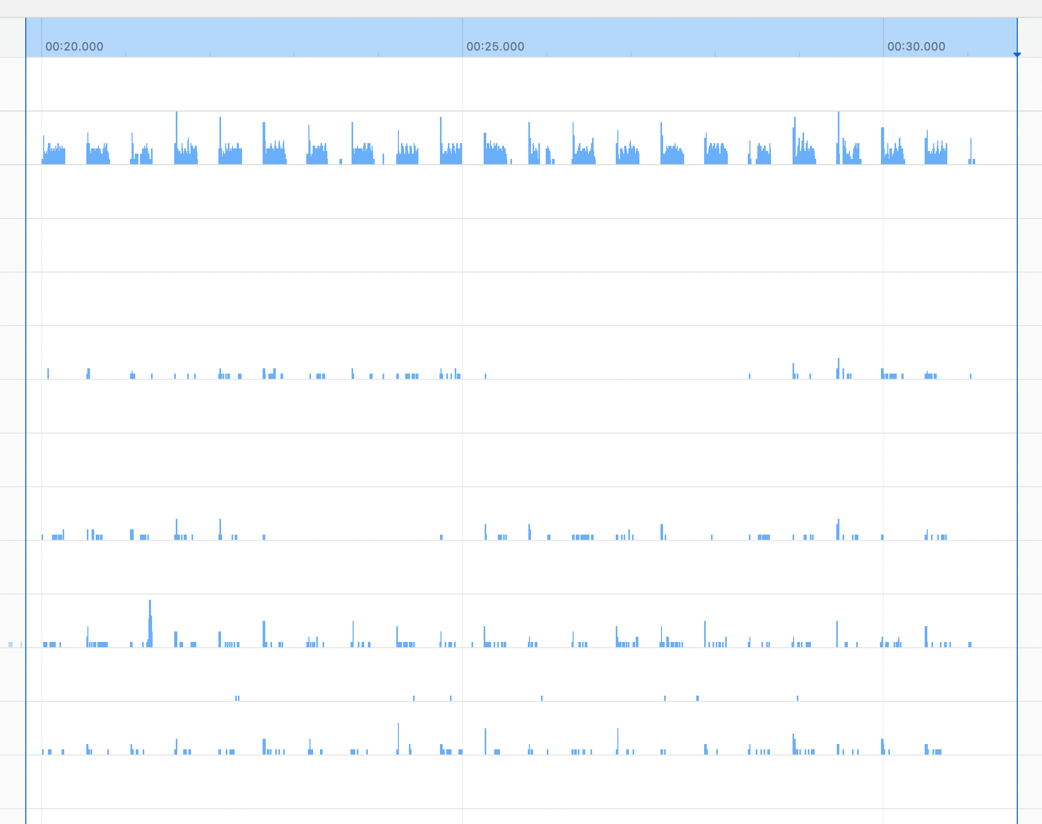Image resolution: width=1042 pixels, height=824 pixels.
Task: Click the tallest spike near 00:29.5 in the fifth track
Action: (838, 367)
